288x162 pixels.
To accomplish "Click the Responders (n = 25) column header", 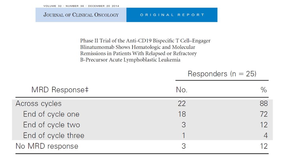I will (222, 74).
